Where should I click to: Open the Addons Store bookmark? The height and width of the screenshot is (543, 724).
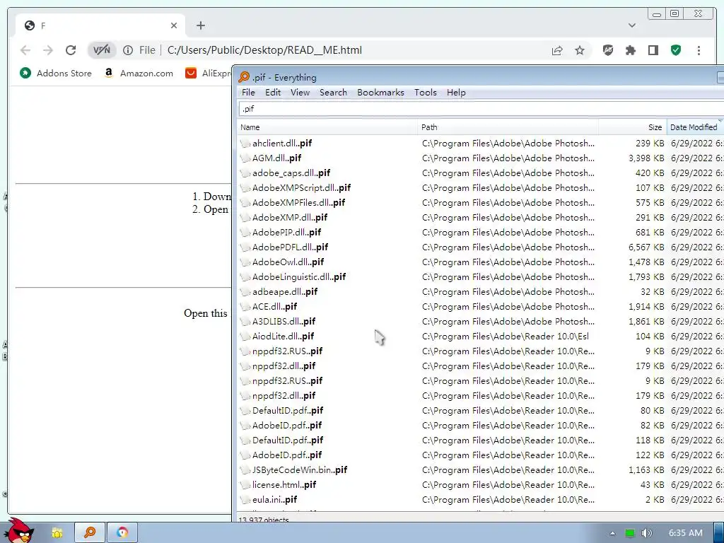pyautogui.click(x=56, y=73)
